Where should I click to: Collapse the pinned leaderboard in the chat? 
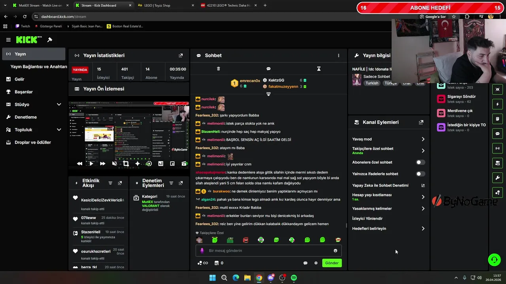pos(268,94)
